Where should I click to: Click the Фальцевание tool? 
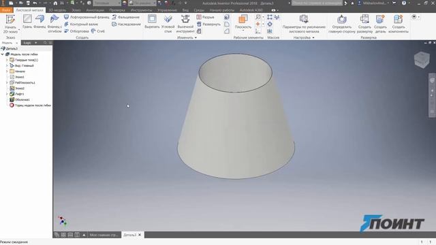(125, 17)
